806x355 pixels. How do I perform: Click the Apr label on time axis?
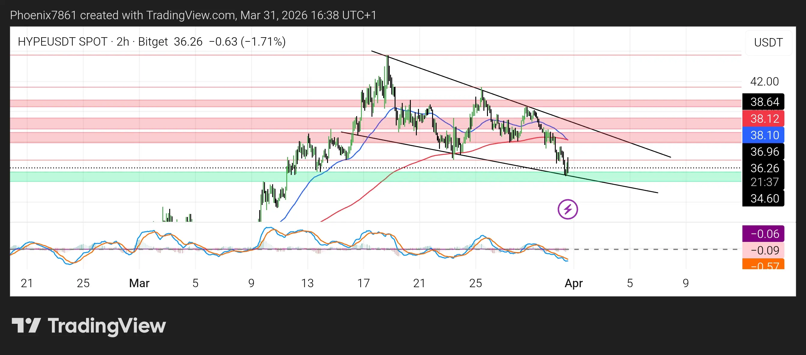coord(573,283)
